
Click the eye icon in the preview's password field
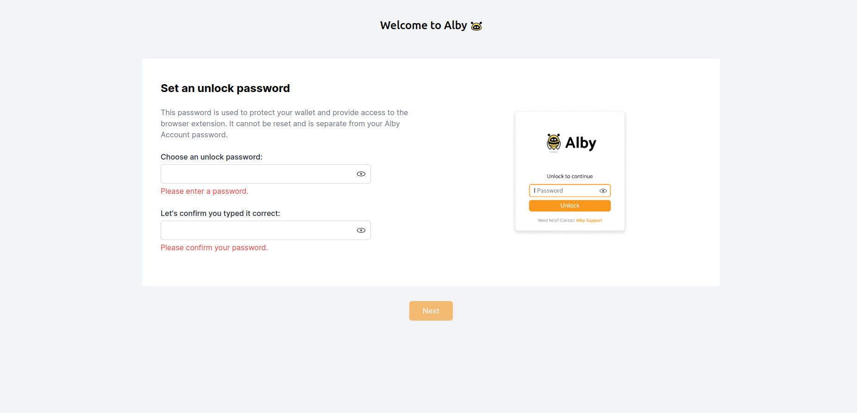coord(603,191)
